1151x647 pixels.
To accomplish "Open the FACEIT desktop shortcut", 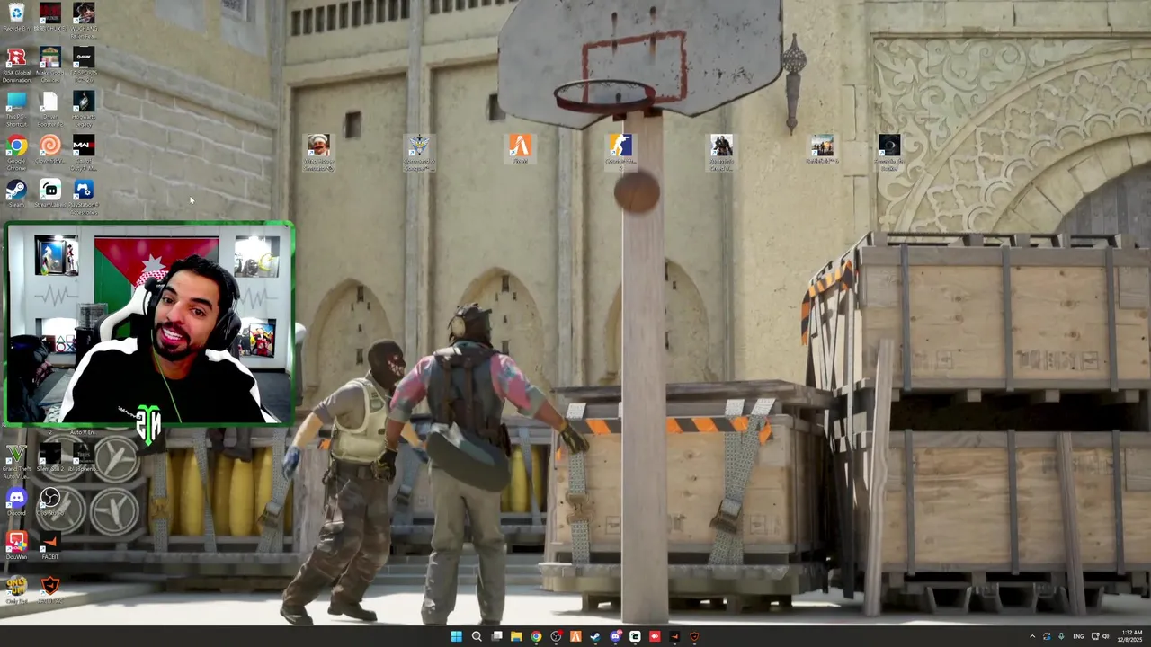I will [x=49, y=544].
